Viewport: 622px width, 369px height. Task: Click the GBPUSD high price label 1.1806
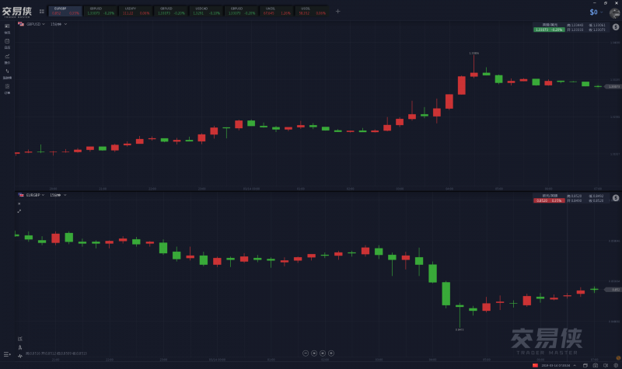[x=473, y=53]
